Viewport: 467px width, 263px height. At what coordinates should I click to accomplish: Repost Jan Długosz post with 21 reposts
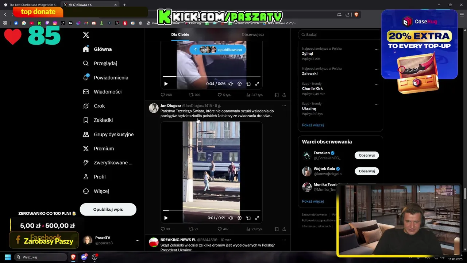(193, 229)
